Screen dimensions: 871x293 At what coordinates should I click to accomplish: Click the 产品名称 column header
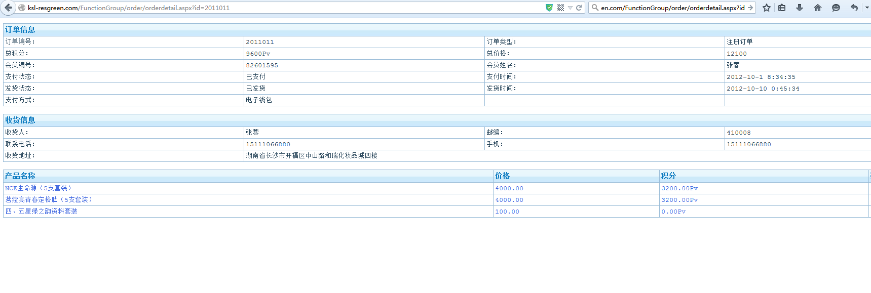[x=20, y=176]
